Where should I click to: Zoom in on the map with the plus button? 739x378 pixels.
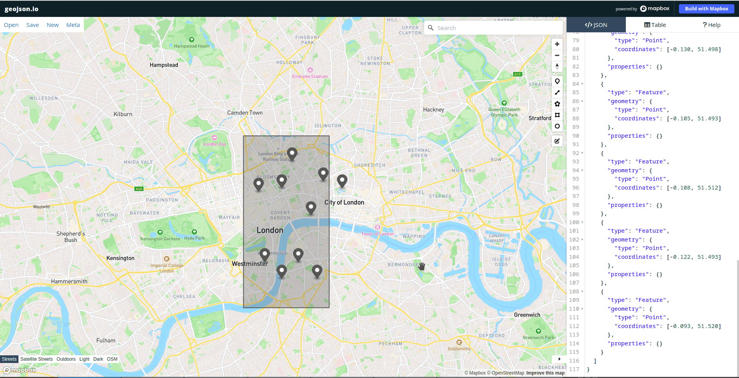557,44
